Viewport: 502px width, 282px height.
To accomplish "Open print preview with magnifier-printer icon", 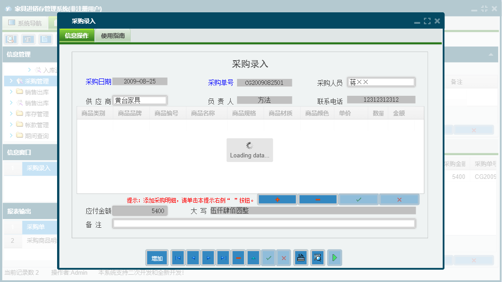I will tap(317, 258).
